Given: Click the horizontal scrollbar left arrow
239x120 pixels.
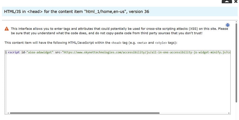Looking at the screenshot, I should [8, 113].
